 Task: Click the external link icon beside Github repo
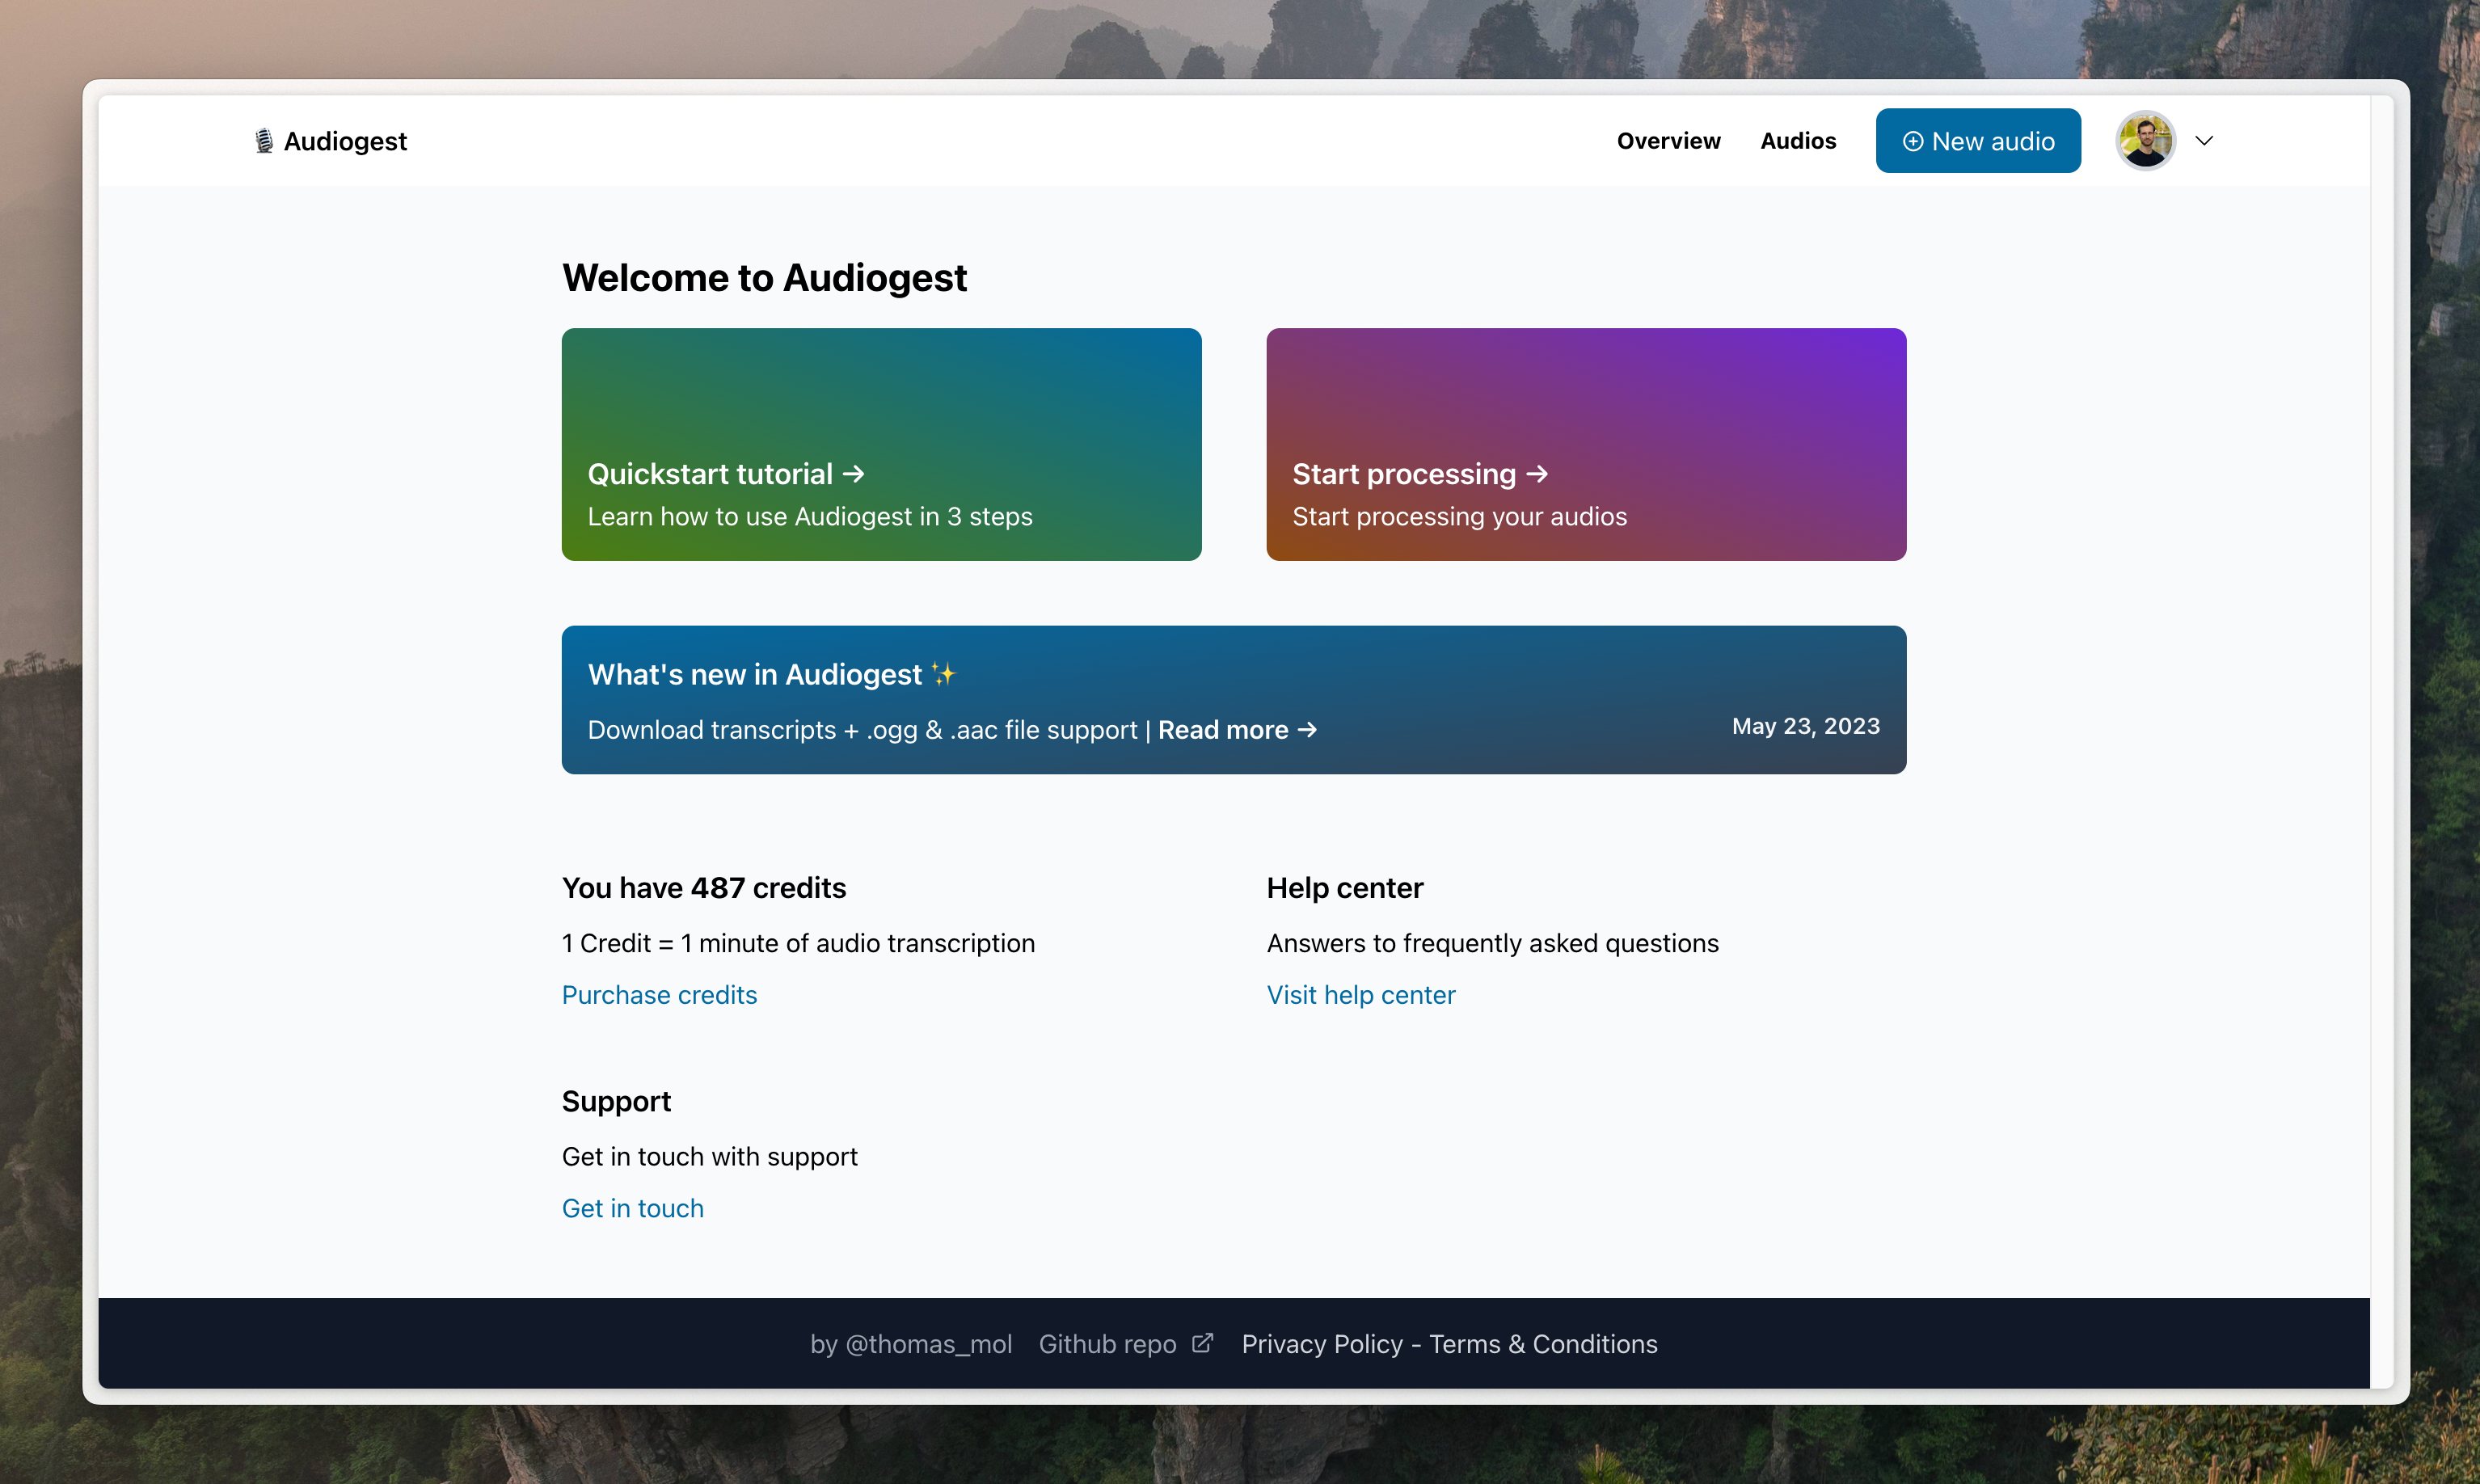pyautogui.click(x=1202, y=1343)
